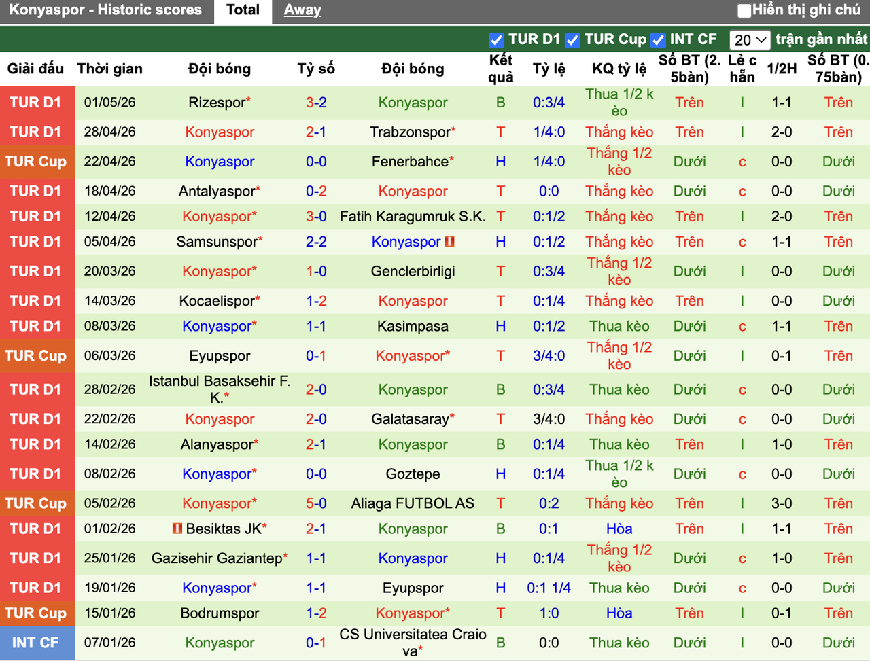This screenshot has height=661, width=870.
Task: Select Genclerbirligi team name
Action: [413, 271]
